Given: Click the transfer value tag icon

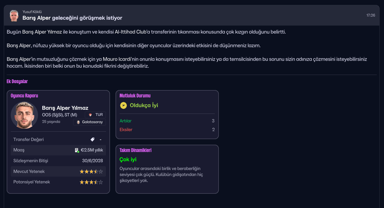Looking at the screenshot, I should click(x=92, y=139).
